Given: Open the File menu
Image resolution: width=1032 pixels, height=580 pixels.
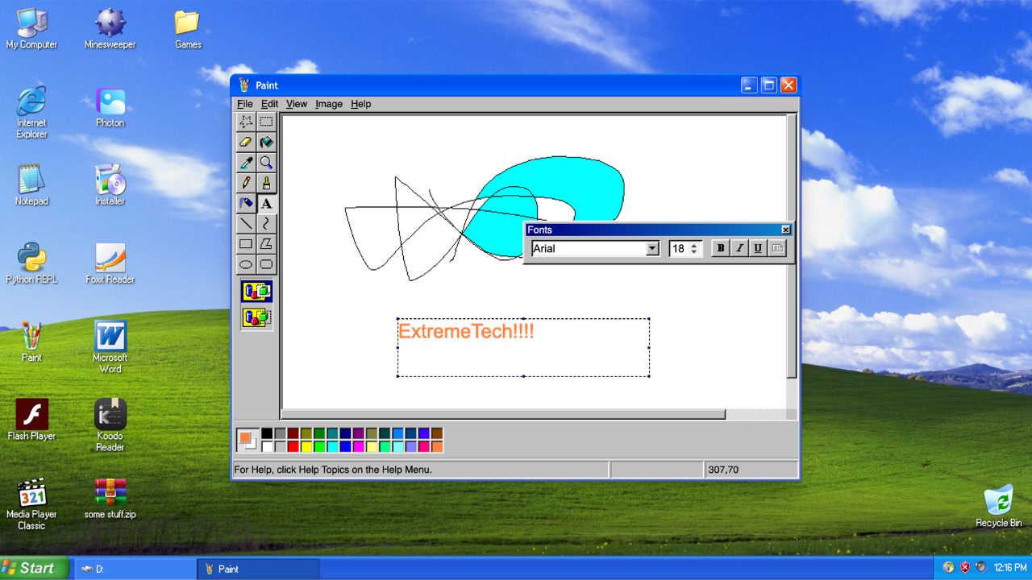Looking at the screenshot, I should click(x=244, y=103).
